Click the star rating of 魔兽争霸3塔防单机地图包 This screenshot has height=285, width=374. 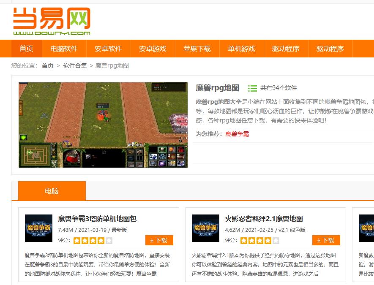(93, 240)
